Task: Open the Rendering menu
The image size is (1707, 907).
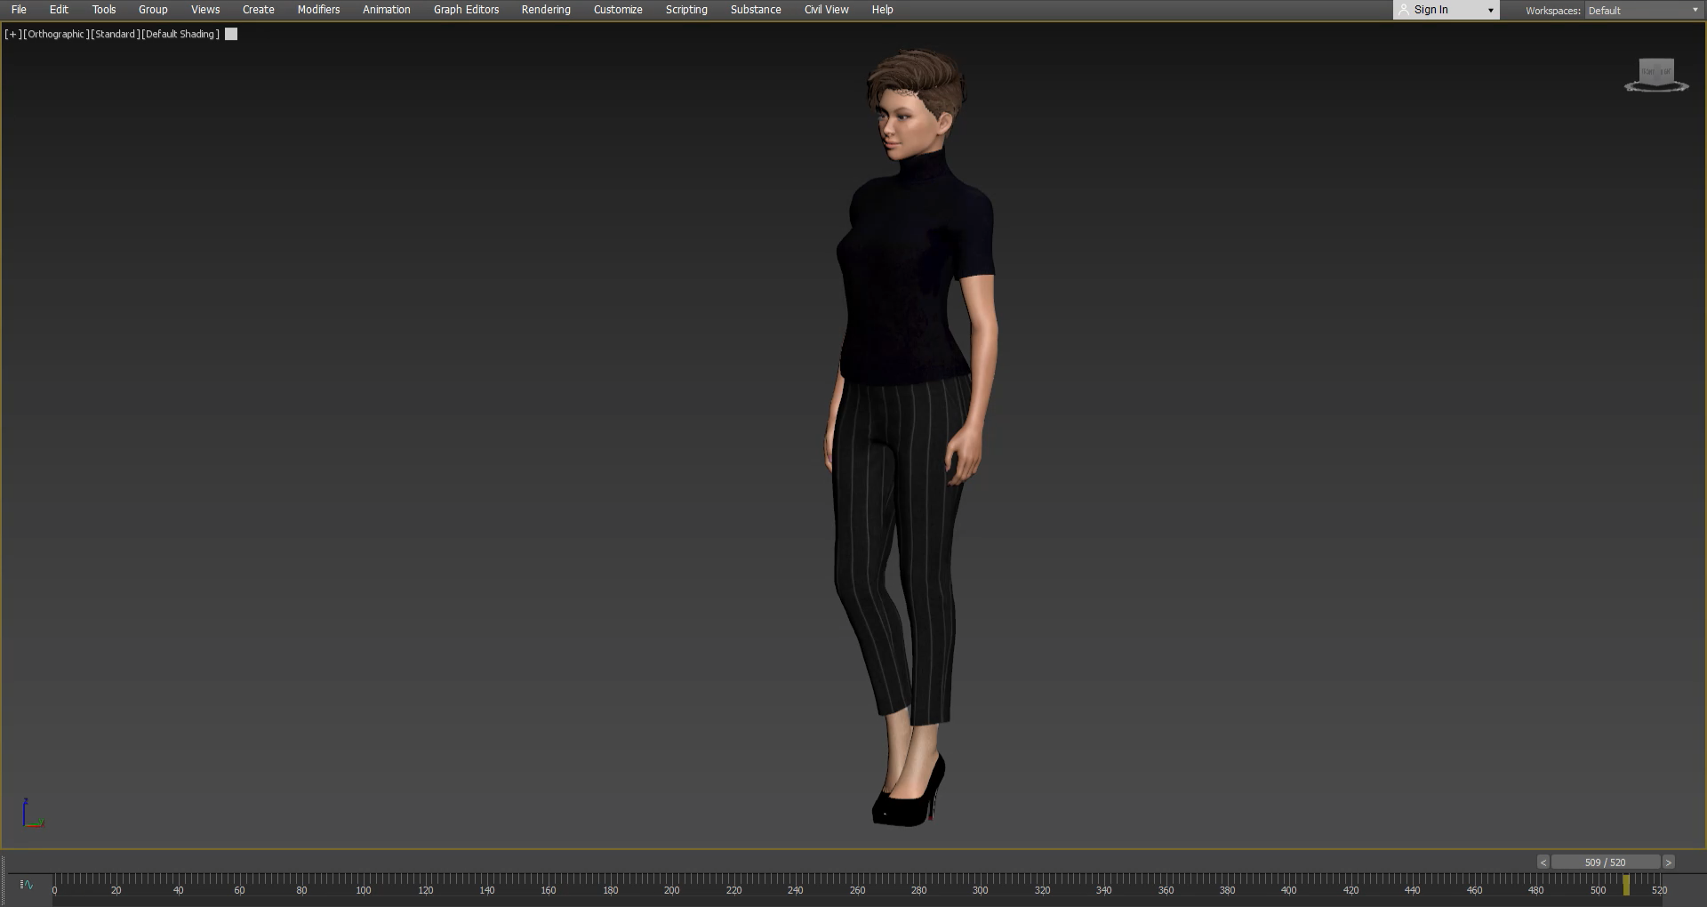Action: point(546,10)
